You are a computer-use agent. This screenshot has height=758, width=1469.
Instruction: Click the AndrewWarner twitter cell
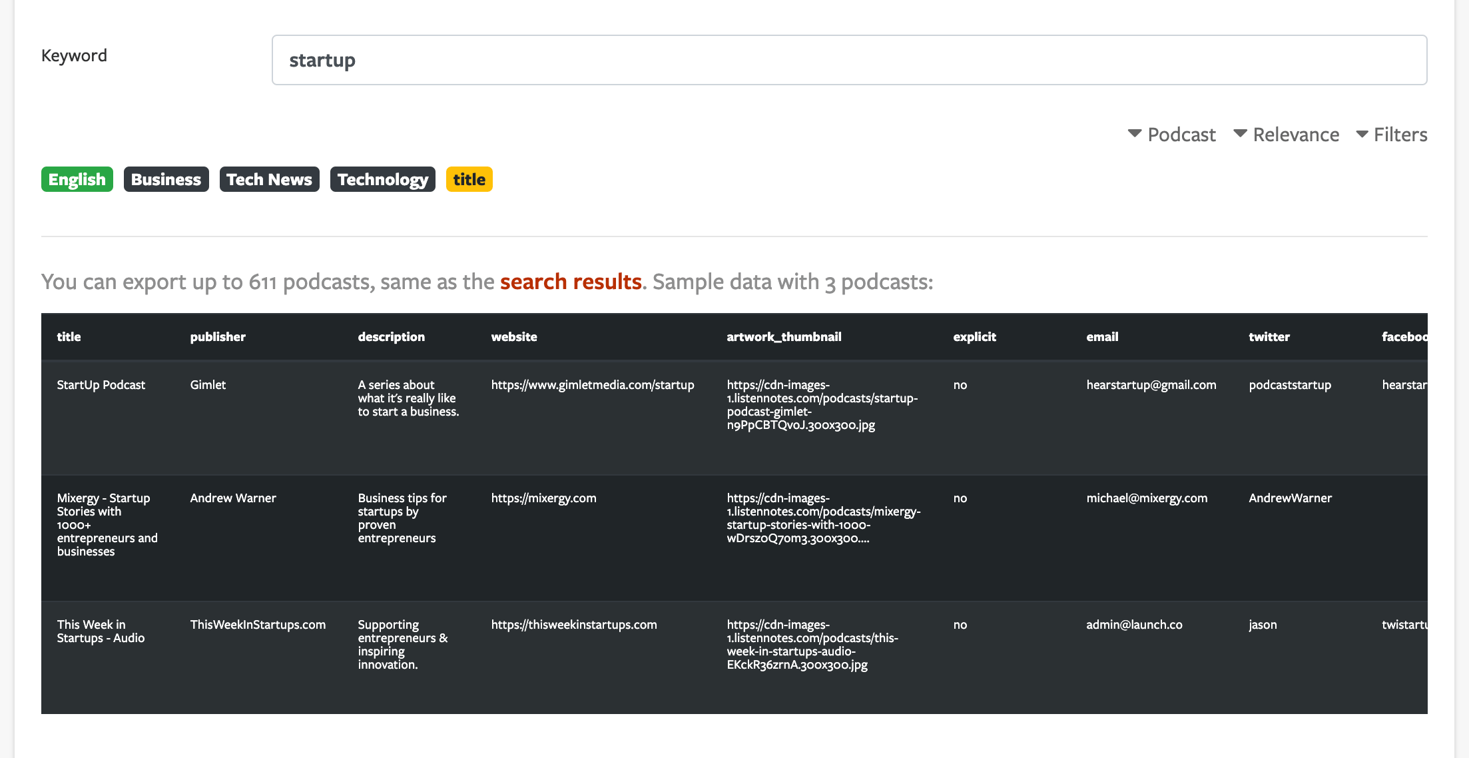[1290, 498]
